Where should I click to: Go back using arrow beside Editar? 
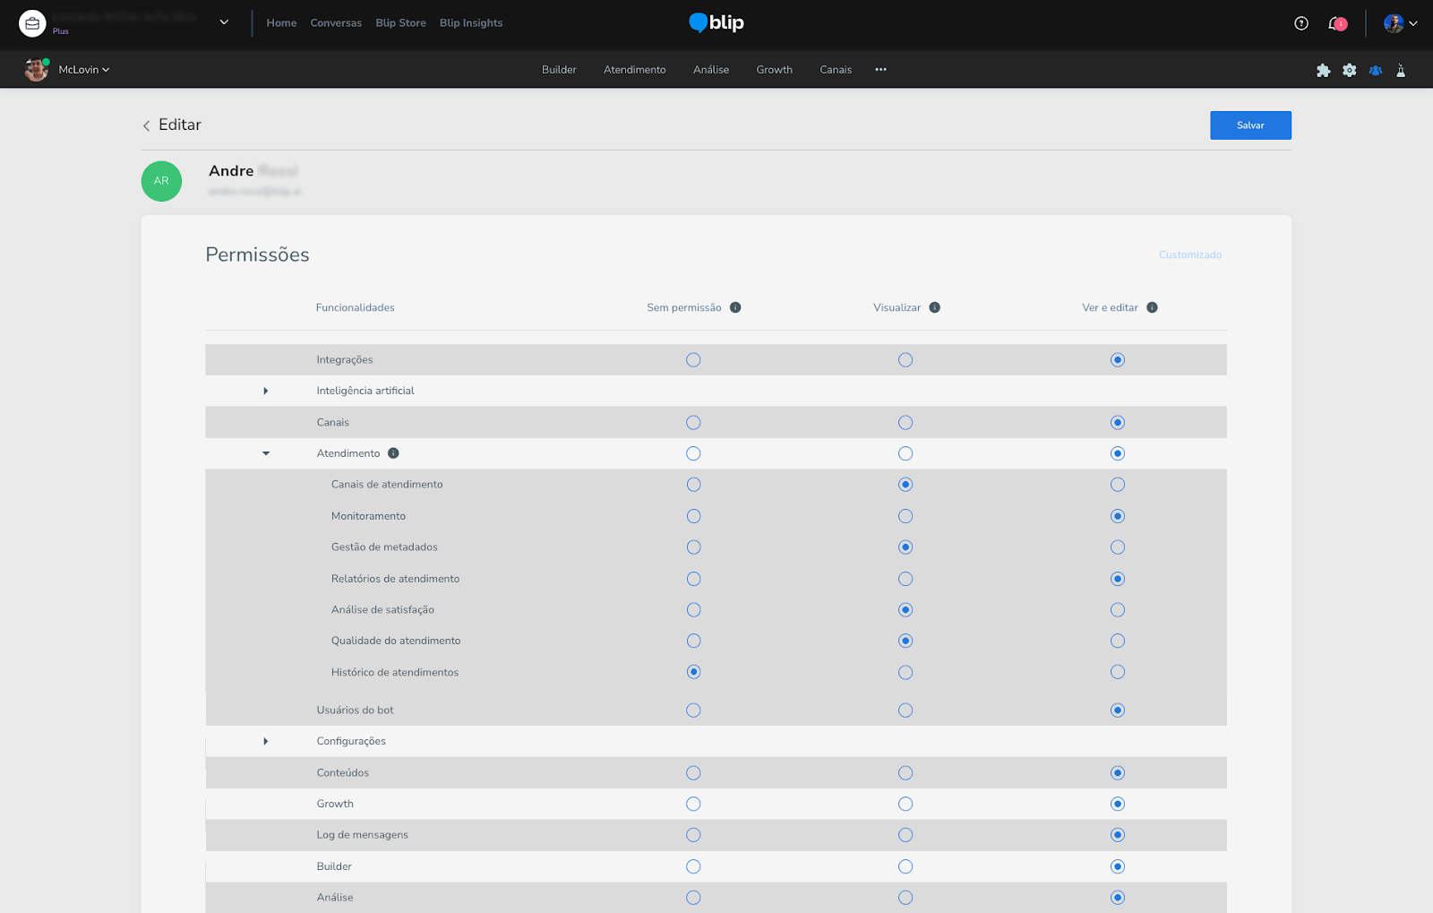coord(147,125)
